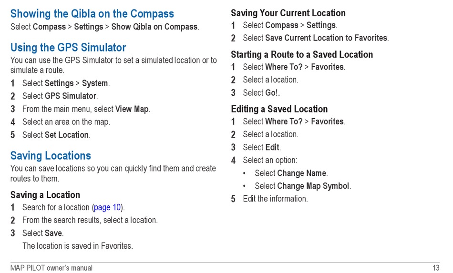
Task: Click the bold "Edit" text in step 3
Action: [x=272, y=147]
